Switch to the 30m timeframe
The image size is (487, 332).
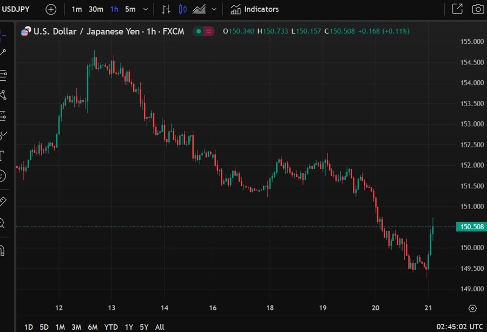(x=96, y=9)
